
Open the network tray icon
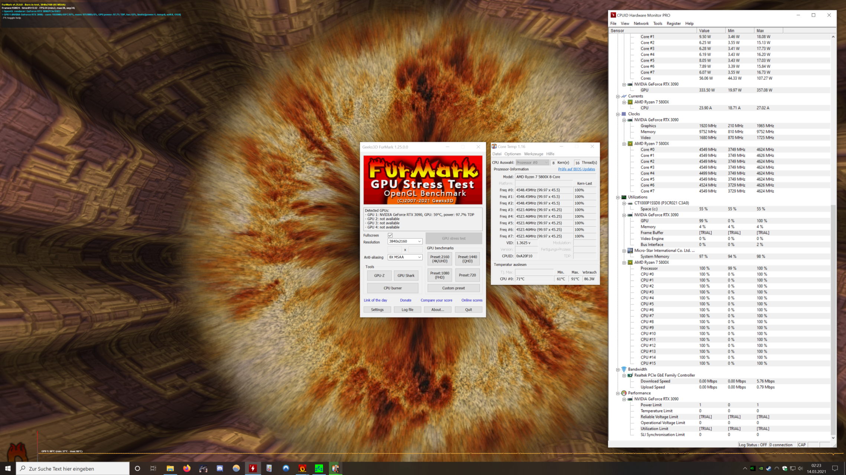coord(793,468)
